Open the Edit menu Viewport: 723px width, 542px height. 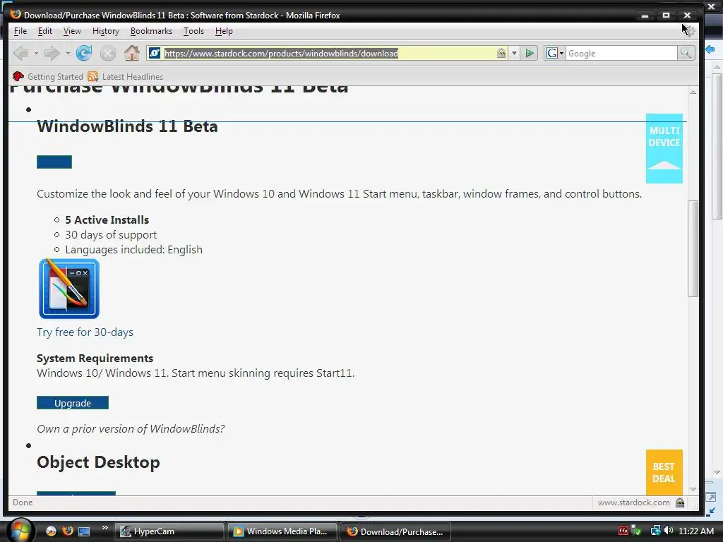(x=44, y=31)
